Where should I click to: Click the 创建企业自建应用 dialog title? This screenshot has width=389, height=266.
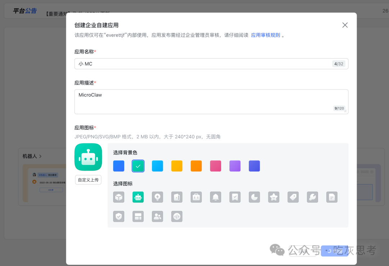click(97, 25)
